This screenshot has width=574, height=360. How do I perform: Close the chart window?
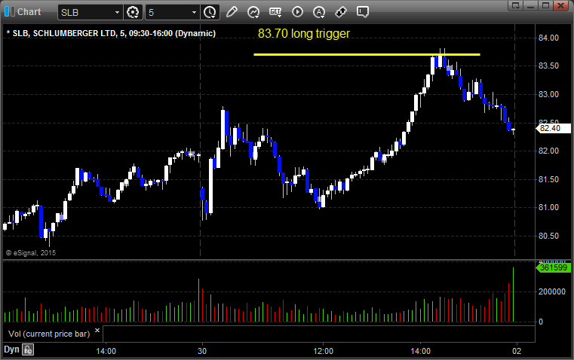(x=561, y=5)
